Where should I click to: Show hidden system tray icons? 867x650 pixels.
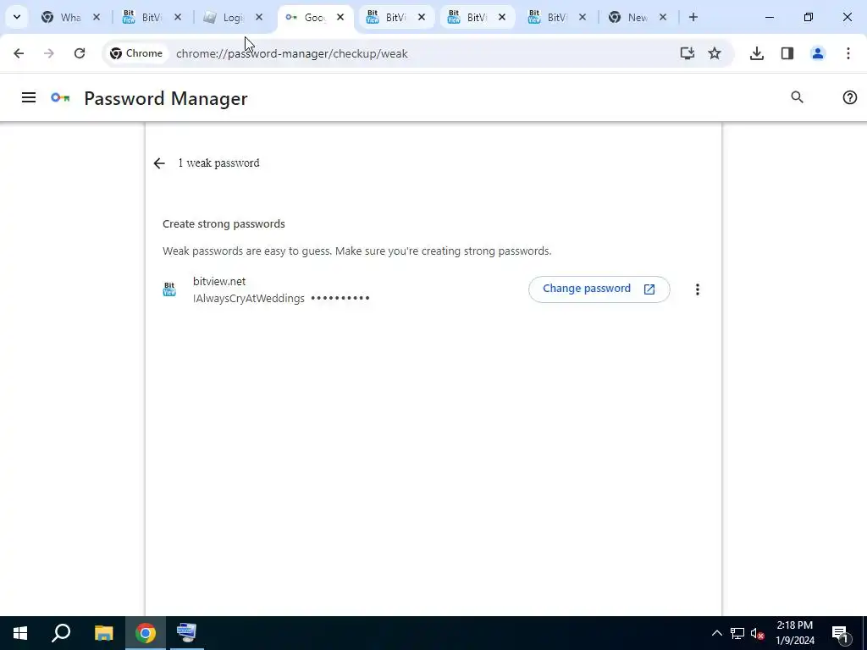tap(716, 633)
